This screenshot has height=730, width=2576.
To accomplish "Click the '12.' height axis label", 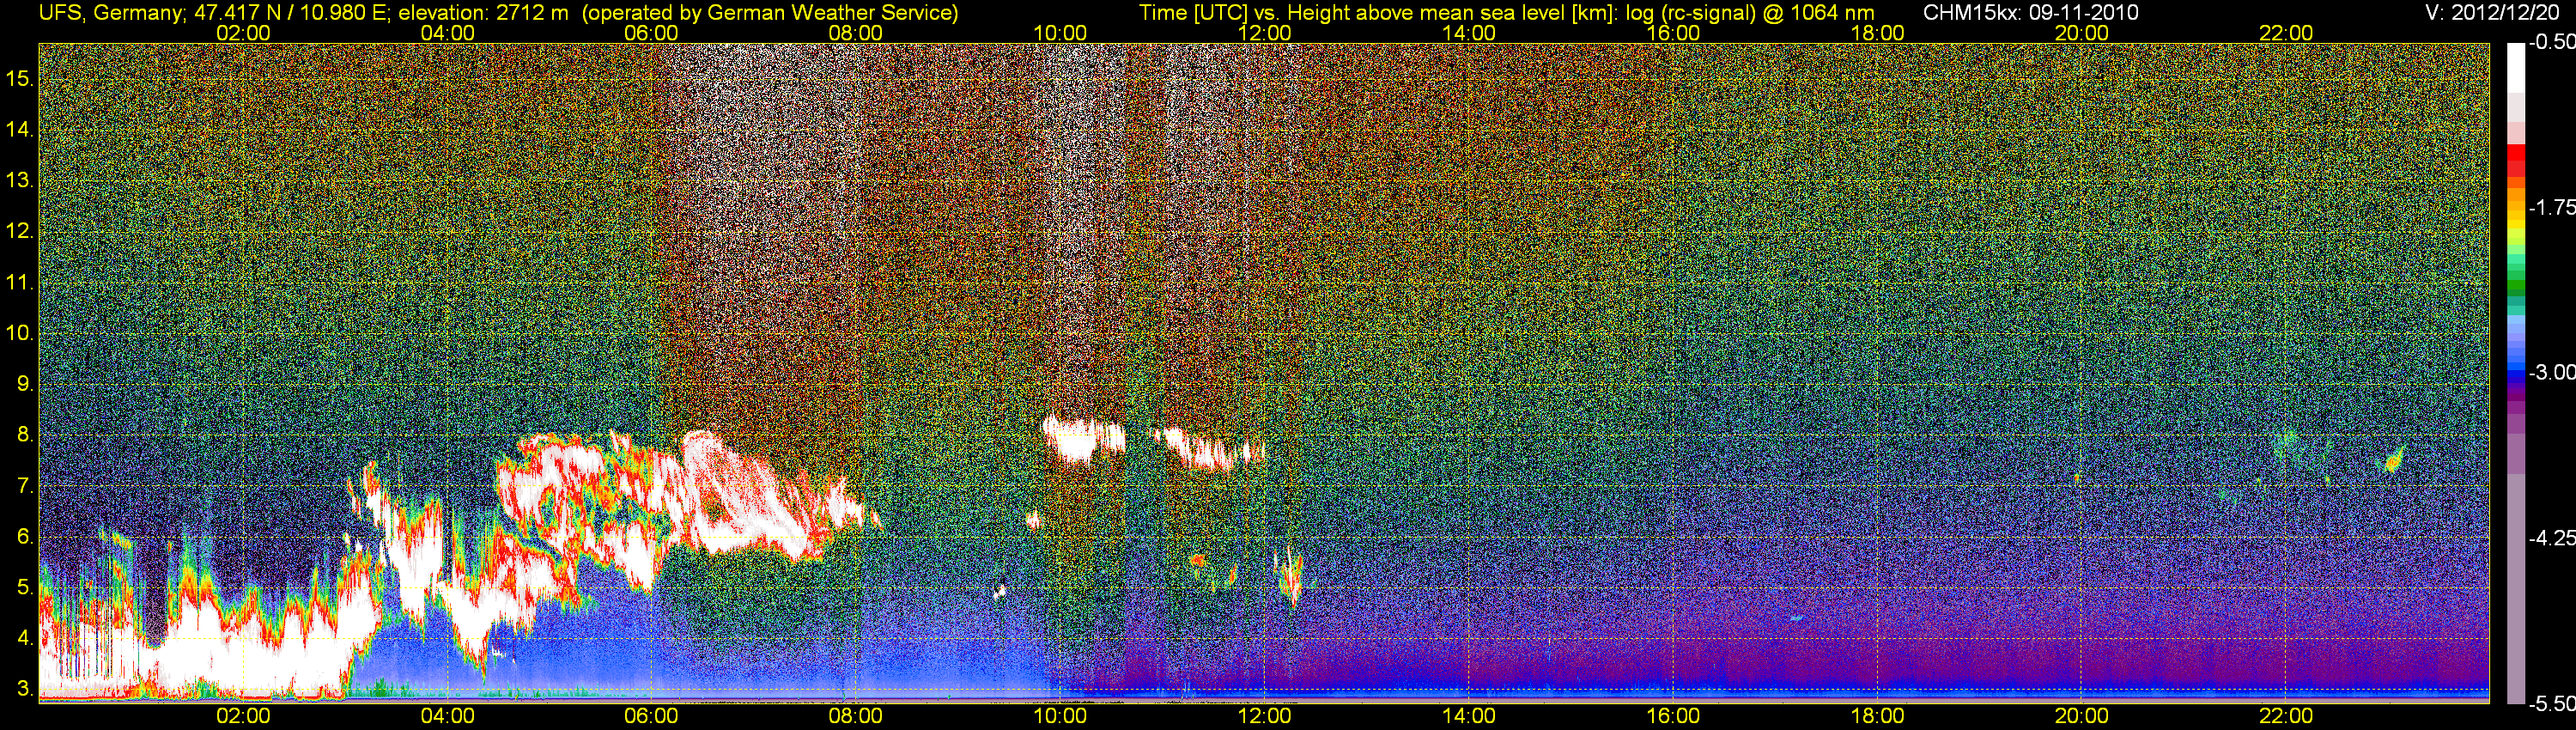I will (x=21, y=231).
